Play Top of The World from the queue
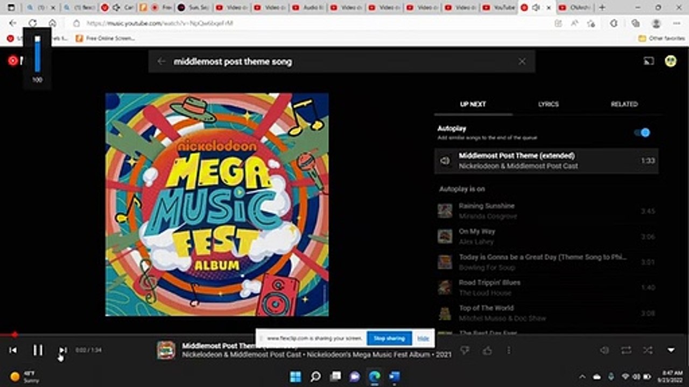 pos(546,313)
